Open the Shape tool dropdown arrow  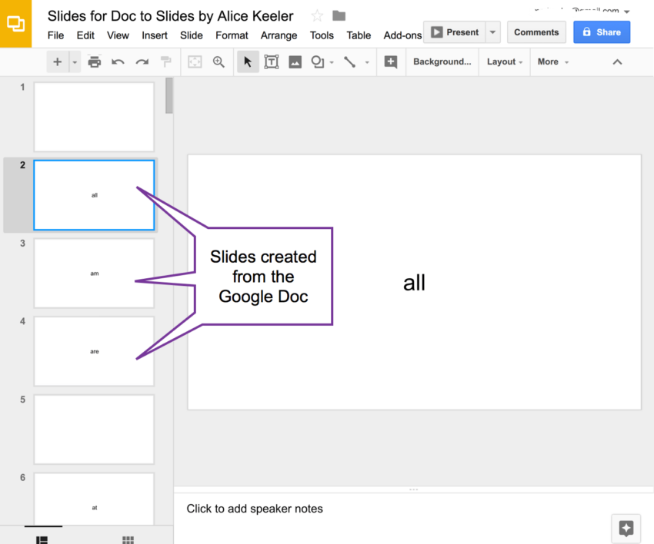(332, 62)
